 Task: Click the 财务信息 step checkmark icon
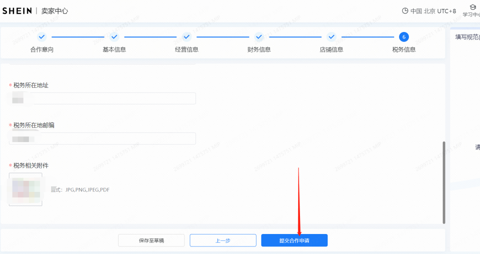pos(259,37)
